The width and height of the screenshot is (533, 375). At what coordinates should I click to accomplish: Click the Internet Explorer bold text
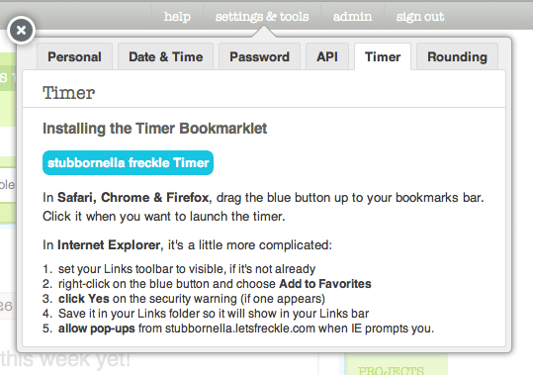[x=109, y=244]
